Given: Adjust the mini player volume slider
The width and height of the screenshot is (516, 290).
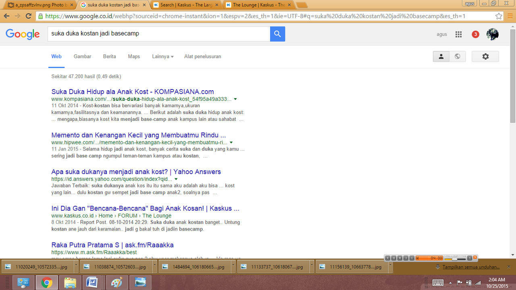Looking at the screenshot, I should (x=455, y=259).
